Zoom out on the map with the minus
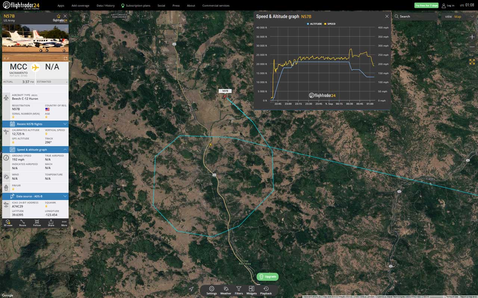Image resolution: width=478 pixels, height=298 pixels. 472,47
